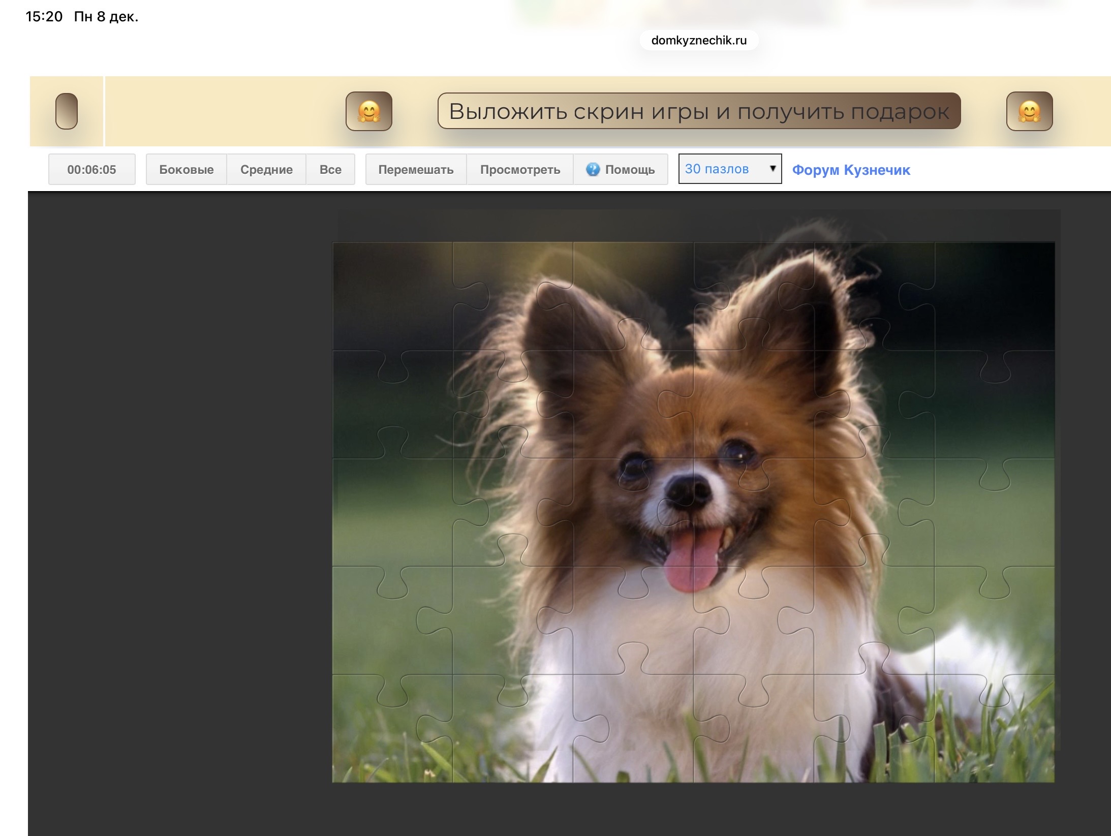
Task: Click the 00:06:05 game timer
Action: [91, 169]
